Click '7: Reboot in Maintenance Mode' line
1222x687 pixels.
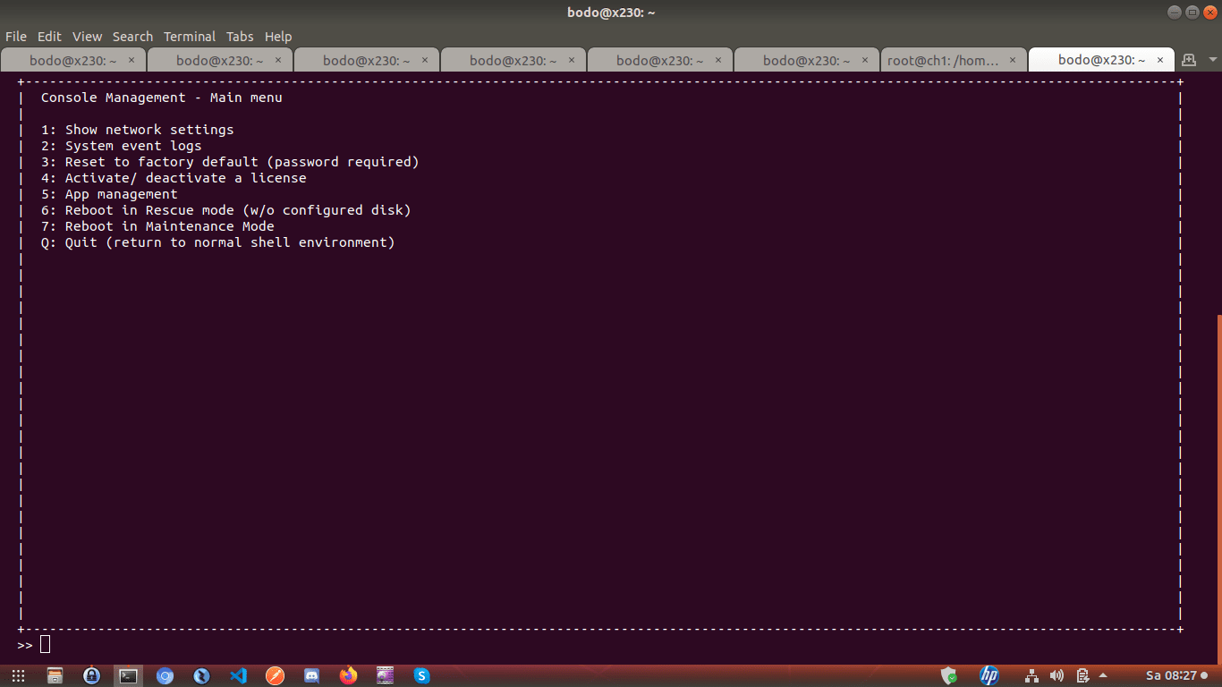pos(157,226)
